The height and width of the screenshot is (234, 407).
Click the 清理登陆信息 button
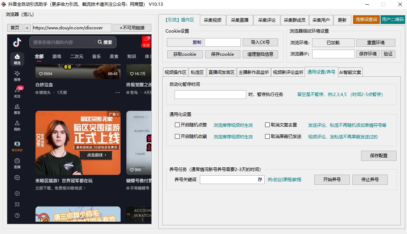(260, 54)
